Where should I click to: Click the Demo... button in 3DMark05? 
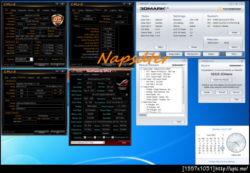click(234, 54)
